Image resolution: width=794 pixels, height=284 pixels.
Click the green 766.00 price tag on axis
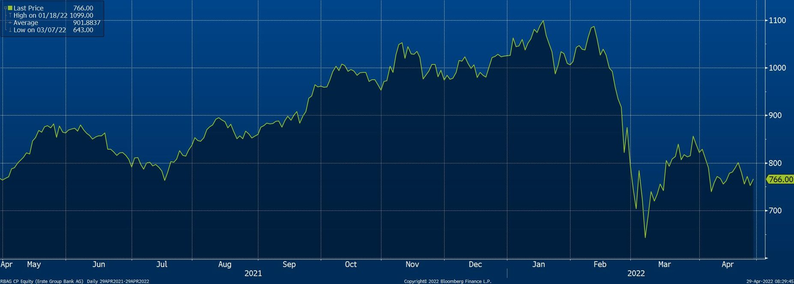[780, 180]
